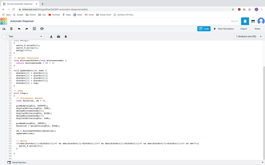
Task: Click the trash delete icon
Action: point(11,29)
